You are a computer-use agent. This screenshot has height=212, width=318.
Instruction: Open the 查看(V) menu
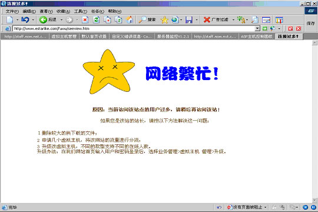point(46,11)
